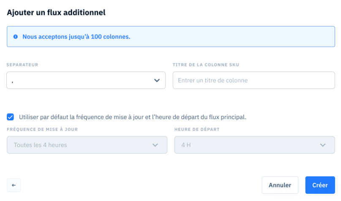Click the 'Nous acceptons jusqu'à 100 colonnes' message
This screenshot has width=341, height=201.
point(76,37)
